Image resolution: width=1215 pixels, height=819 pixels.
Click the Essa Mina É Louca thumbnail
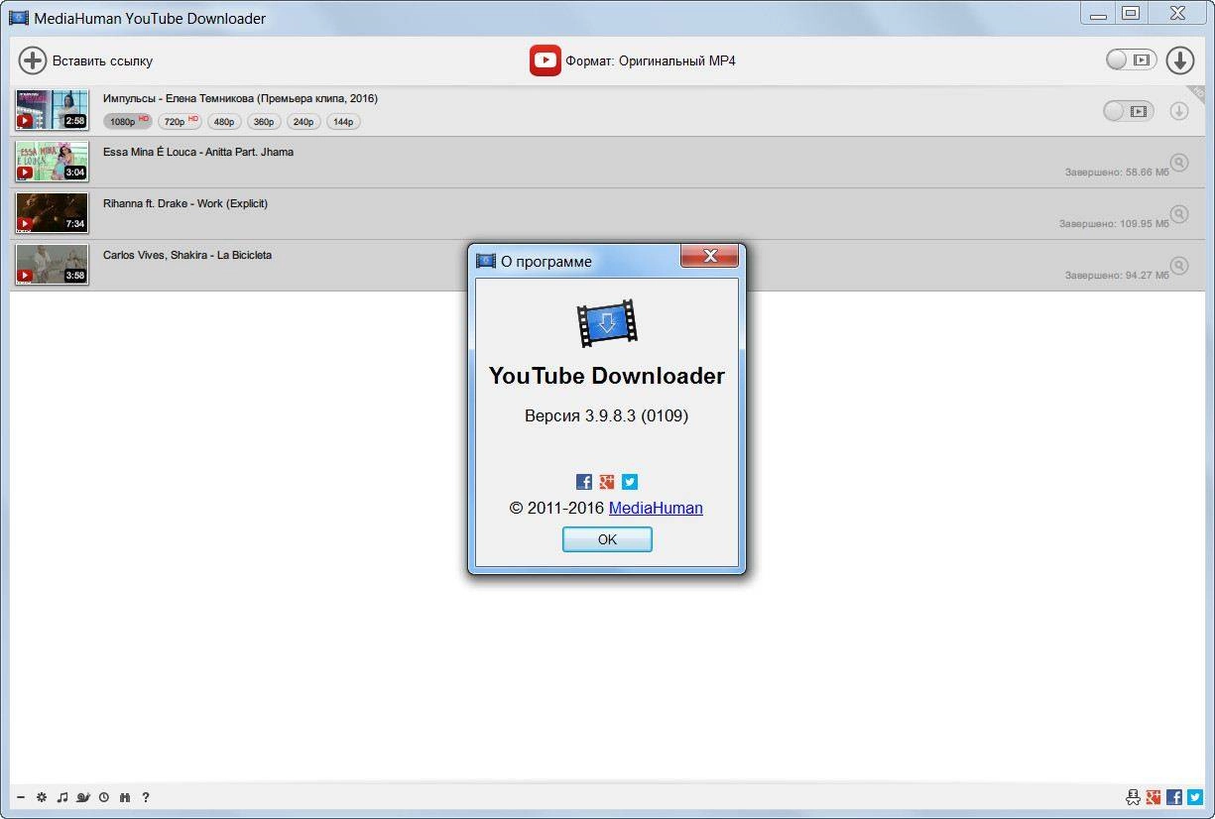pyautogui.click(x=53, y=162)
